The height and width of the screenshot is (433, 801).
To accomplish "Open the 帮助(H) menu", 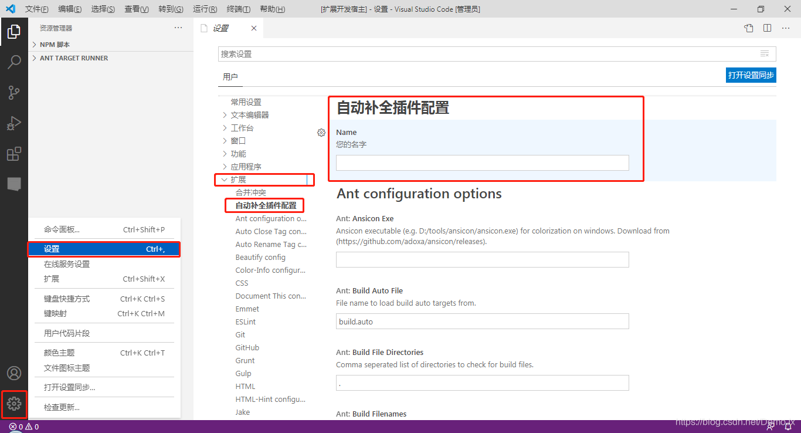I will (x=272, y=9).
